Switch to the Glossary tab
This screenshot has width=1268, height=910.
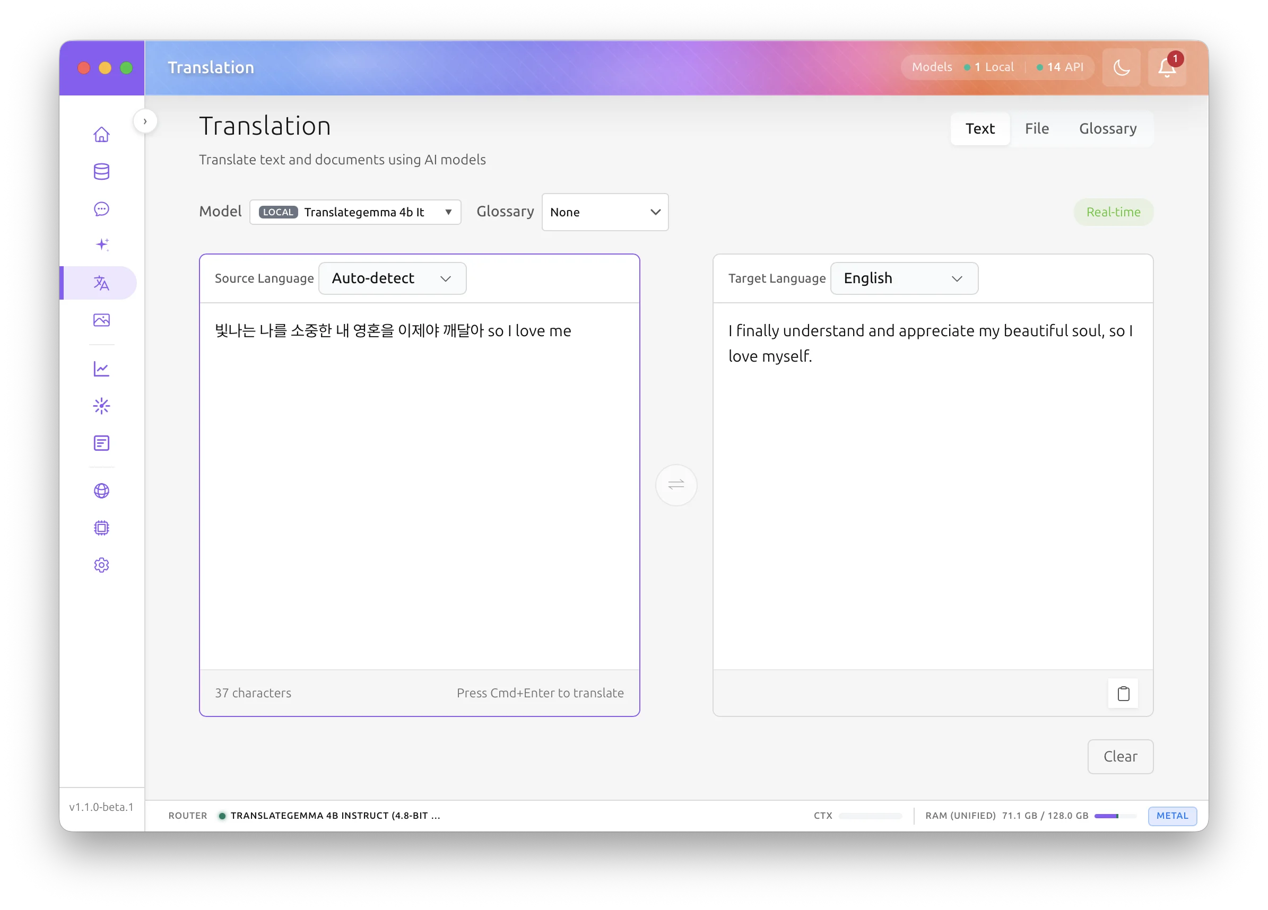pyautogui.click(x=1107, y=128)
